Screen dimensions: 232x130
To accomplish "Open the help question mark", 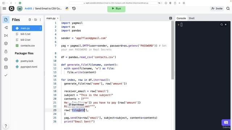I will pos(6,126).
